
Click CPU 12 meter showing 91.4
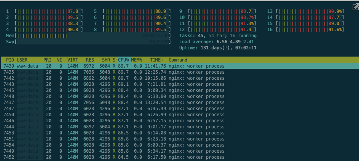(x=222, y=30)
